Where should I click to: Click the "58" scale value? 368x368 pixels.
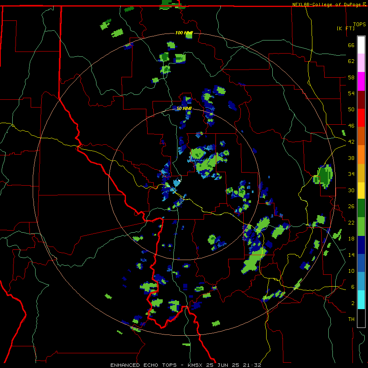(x=351, y=77)
